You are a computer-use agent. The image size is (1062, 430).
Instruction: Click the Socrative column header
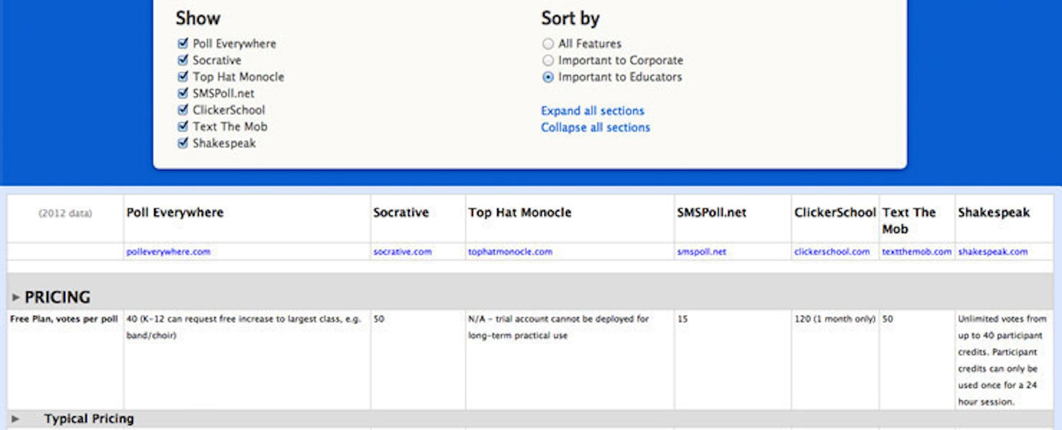[x=401, y=212]
